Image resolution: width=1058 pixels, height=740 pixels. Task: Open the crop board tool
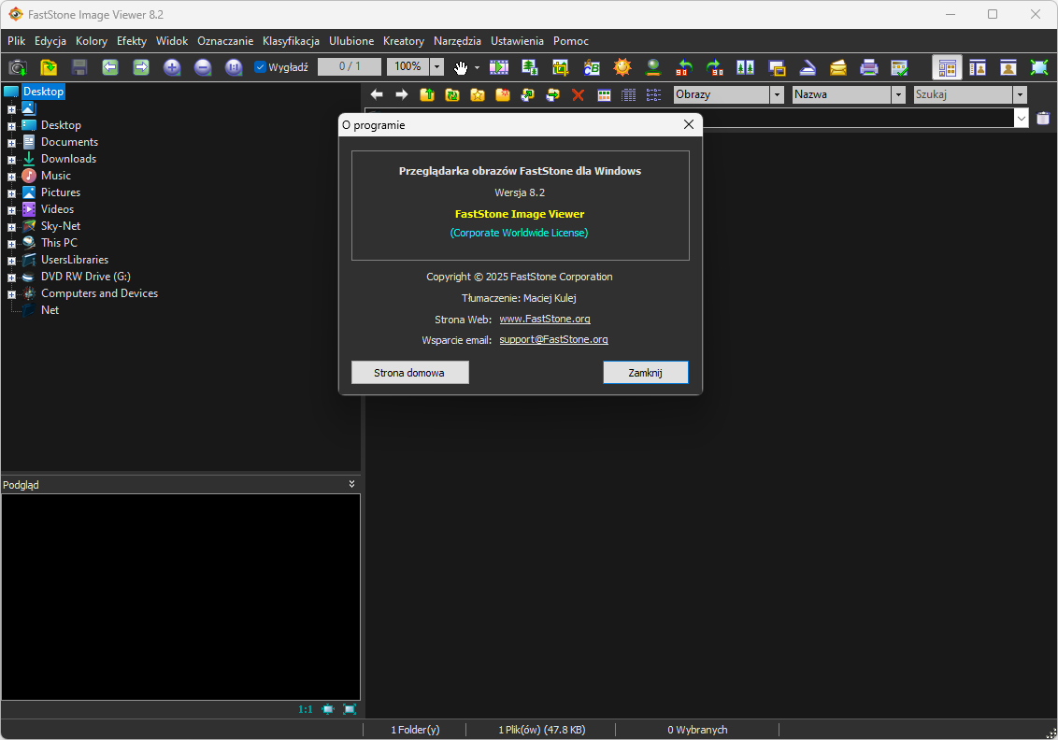pyautogui.click(x=560, y=66)
